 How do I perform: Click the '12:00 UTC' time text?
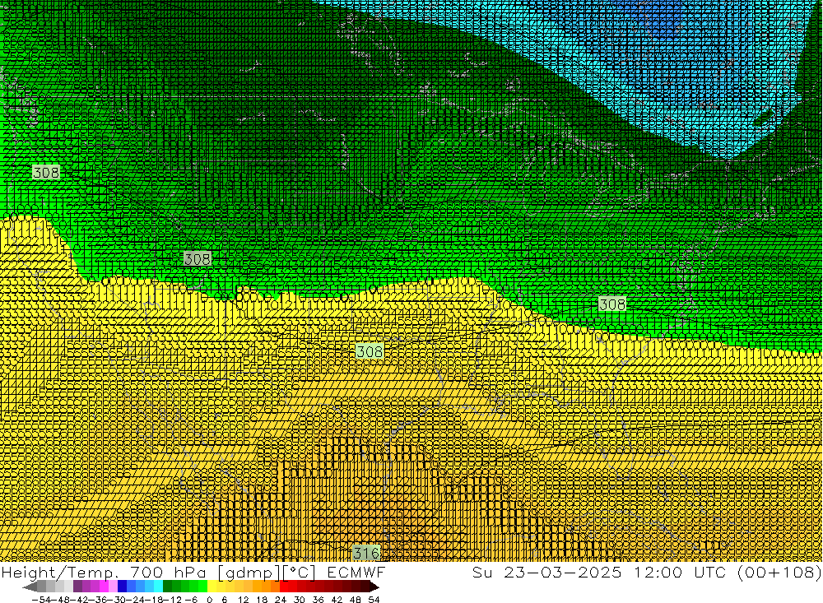pos(680,573)
